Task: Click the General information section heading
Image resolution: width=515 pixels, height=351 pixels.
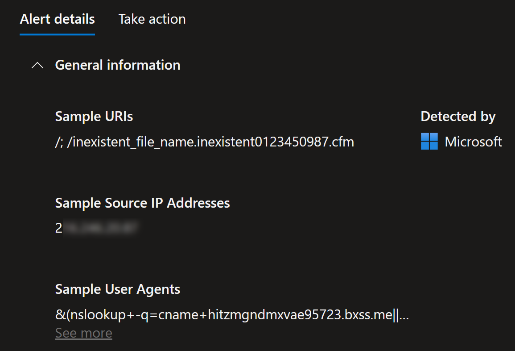Action: coord(118,65)
